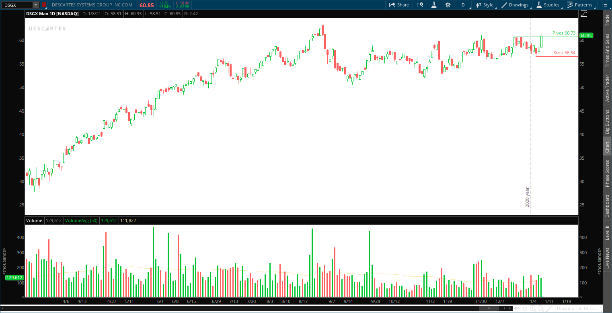Open the Style dropdown menu

coord(485,5)
